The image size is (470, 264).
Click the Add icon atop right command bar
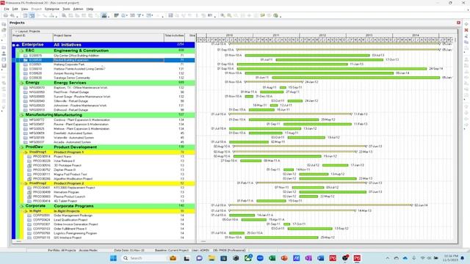click(466, 24)
